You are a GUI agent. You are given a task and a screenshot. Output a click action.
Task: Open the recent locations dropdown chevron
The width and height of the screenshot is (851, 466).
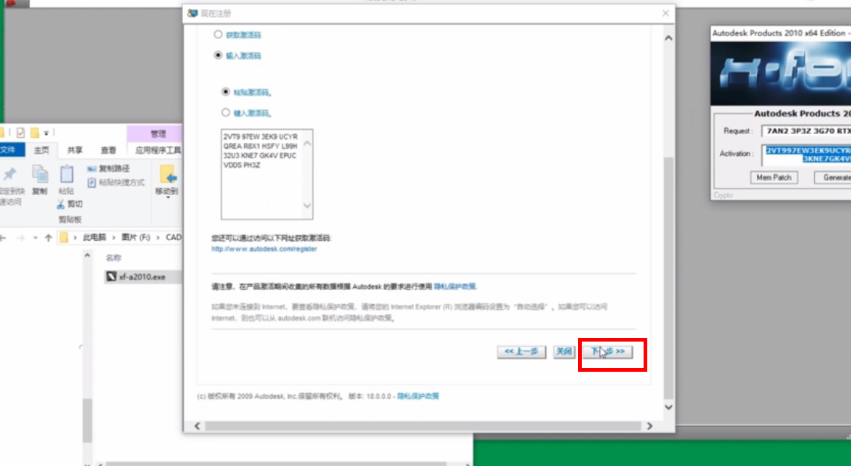pos(35,237)
